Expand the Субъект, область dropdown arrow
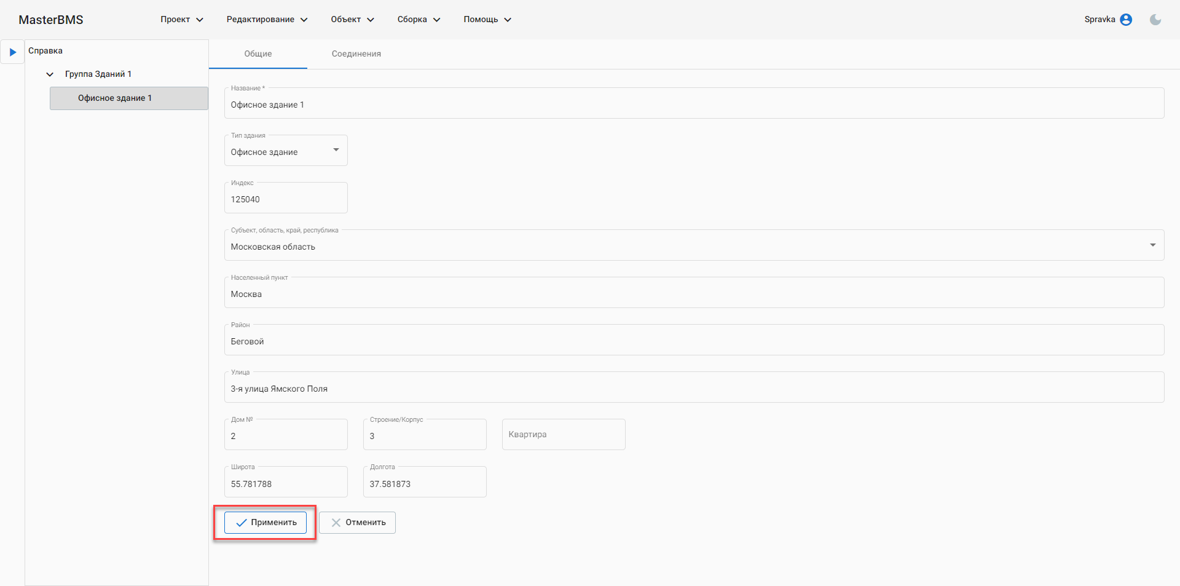 tap(1152, 245)
